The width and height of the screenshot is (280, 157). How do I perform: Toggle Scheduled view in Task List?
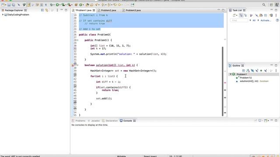pyautogui.click(x=246, y=15)
